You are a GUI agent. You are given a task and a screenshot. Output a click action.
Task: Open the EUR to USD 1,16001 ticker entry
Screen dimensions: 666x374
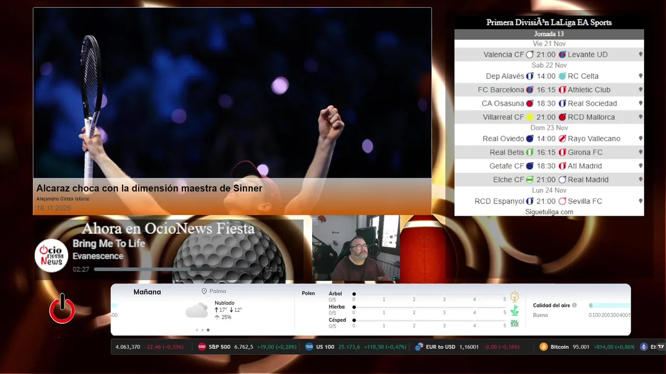467,347
